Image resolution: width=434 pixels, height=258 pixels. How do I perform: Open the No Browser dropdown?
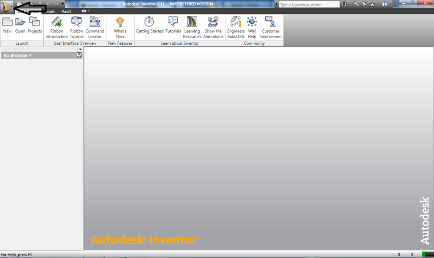click(x=17, y=55)
